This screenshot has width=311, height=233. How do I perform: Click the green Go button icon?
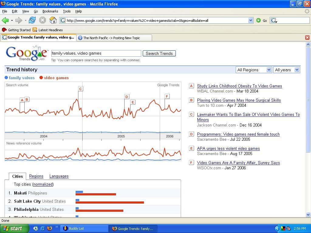[258, 20]
